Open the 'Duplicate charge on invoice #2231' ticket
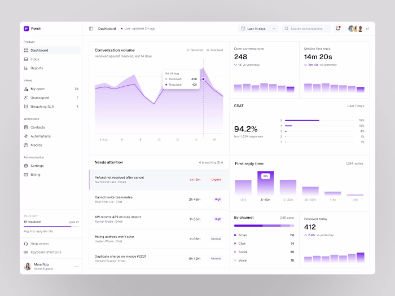 tap(159, 258)
